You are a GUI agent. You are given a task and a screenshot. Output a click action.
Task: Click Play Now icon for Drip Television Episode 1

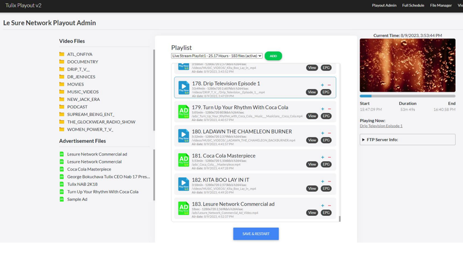tap(183, 87)
